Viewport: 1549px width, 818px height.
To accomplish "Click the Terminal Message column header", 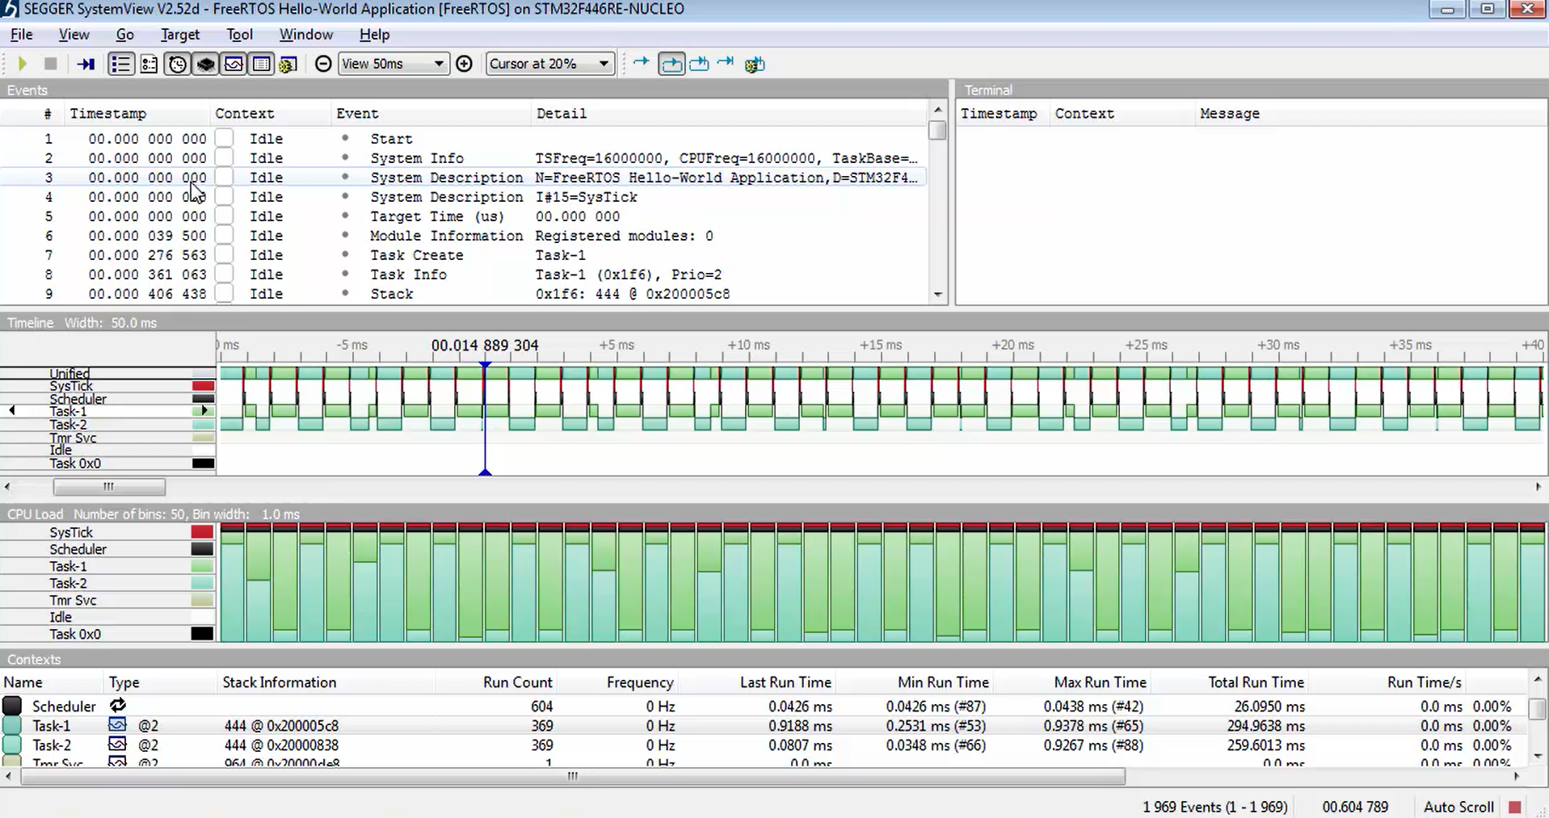I will pyautogui.click(x=1370, y=114).
